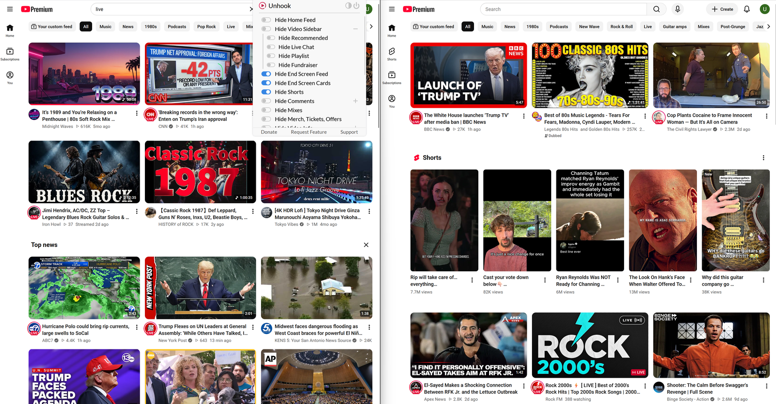The width and height of the screenshot is (776, 404).
Task: Enable Hide Home Feed toggle
Action: click(266, 20)
